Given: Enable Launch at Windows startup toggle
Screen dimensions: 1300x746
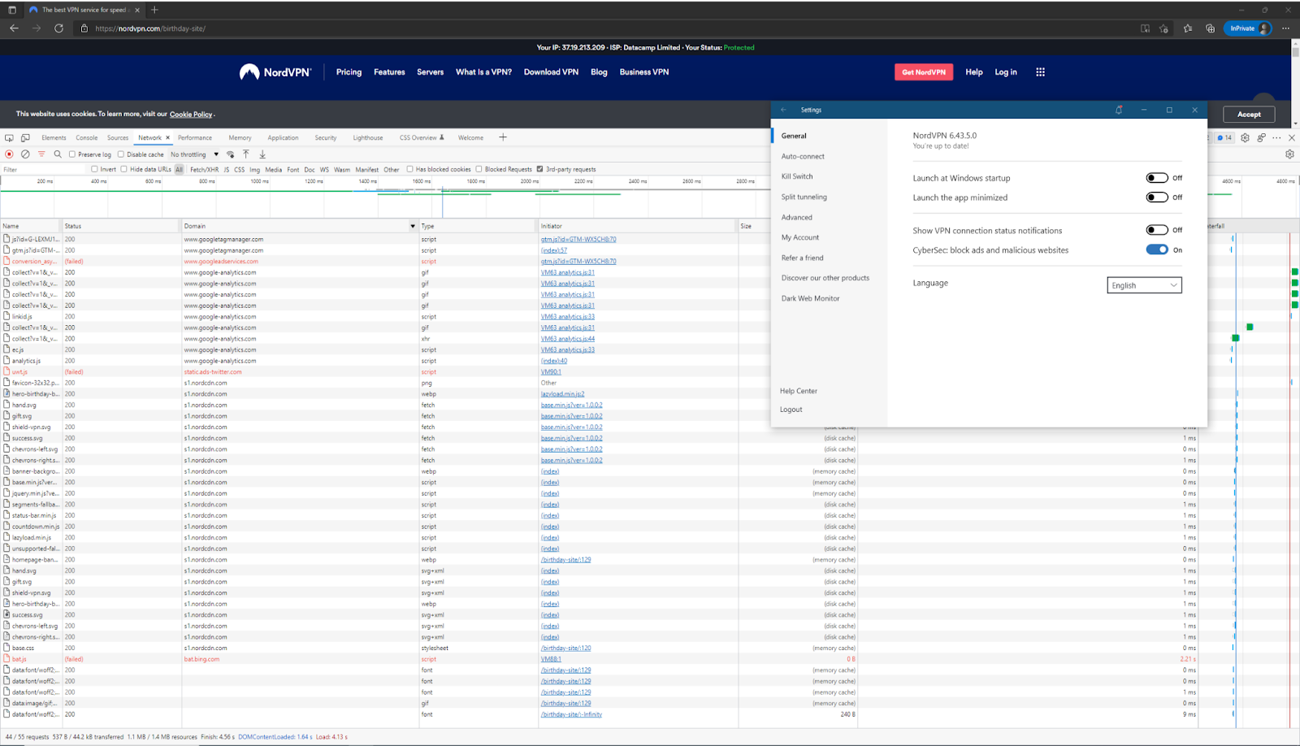Looking at the screenshot, I should pyautogui.click(x=1157, y=178).
